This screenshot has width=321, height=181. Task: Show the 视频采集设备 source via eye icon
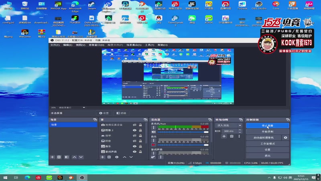pos(134,125)
